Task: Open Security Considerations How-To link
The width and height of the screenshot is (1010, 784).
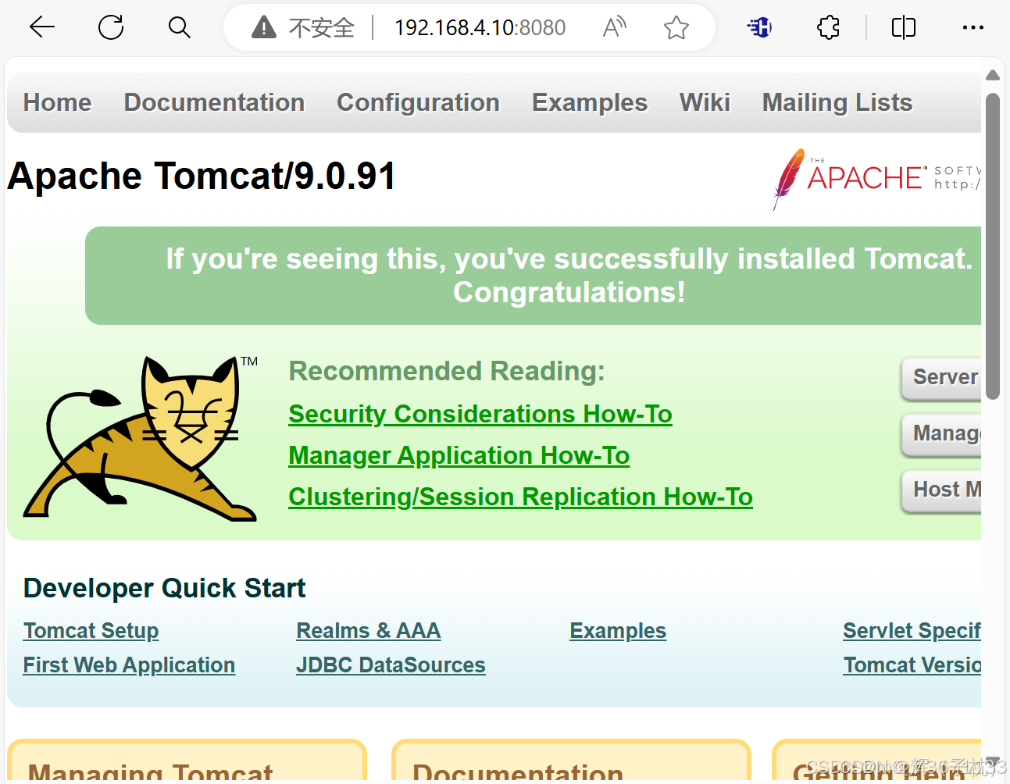Action: click(x=480, y=414)
